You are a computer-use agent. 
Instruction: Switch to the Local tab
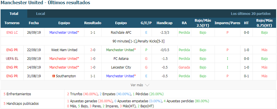pos(40,13)
